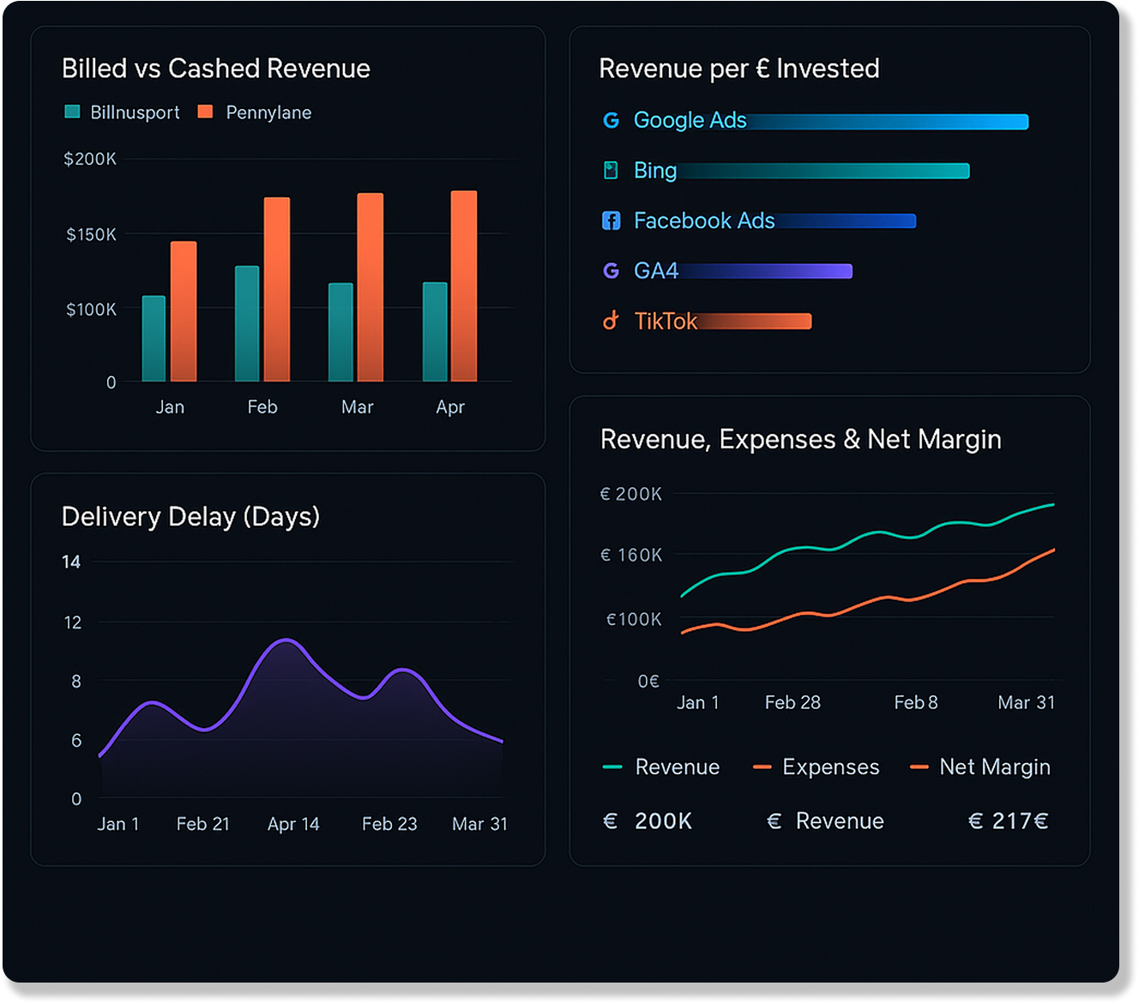
Task: Select the GA4 purple revenue bar
Action: [x=766, y=271]
